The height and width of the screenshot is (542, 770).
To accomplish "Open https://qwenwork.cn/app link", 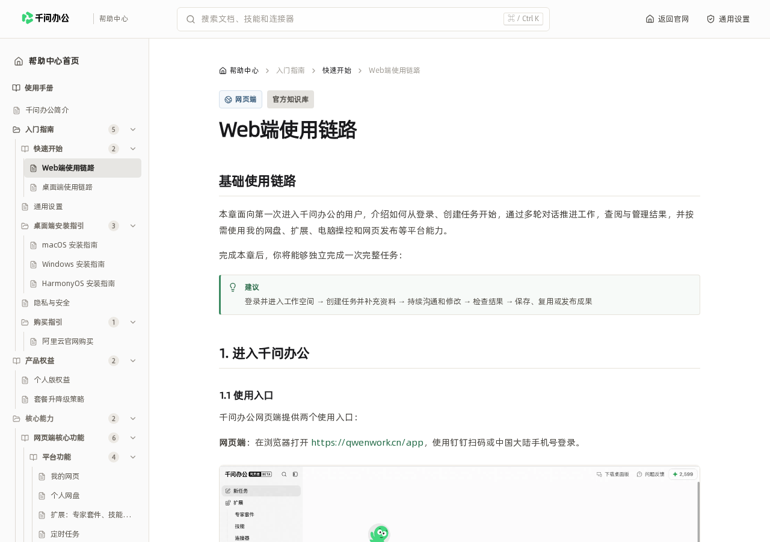I will pos(368,443).
